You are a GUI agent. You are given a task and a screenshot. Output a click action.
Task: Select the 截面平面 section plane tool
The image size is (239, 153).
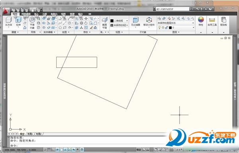104,23
